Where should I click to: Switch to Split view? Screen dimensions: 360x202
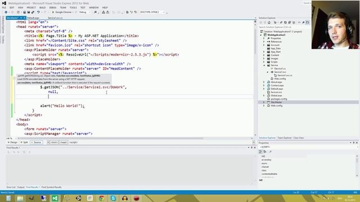click(24, 142)
